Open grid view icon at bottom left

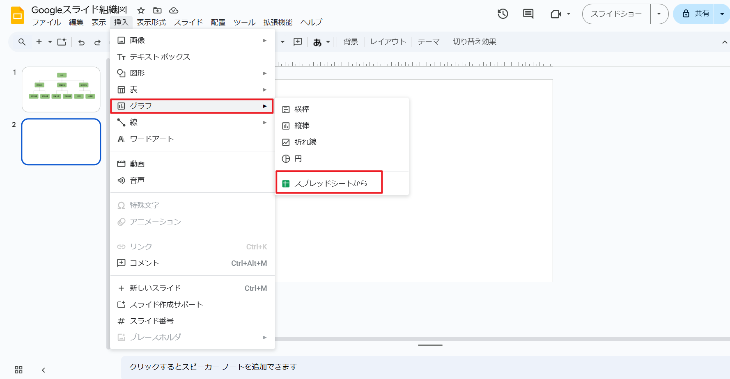click(19, 370)
